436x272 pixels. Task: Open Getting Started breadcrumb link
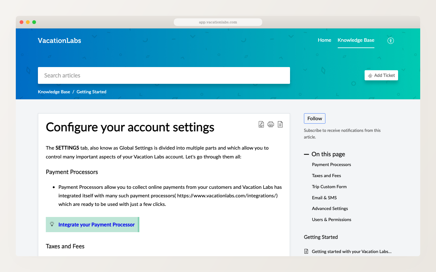point(91,92)
